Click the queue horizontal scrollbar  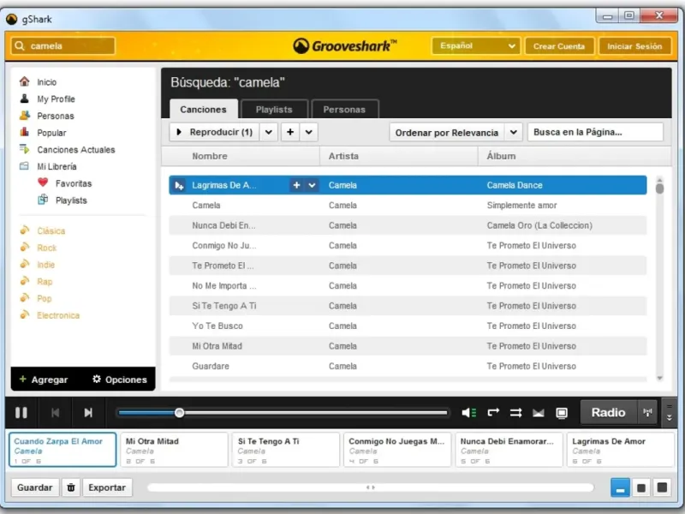(x=371, y=487)
